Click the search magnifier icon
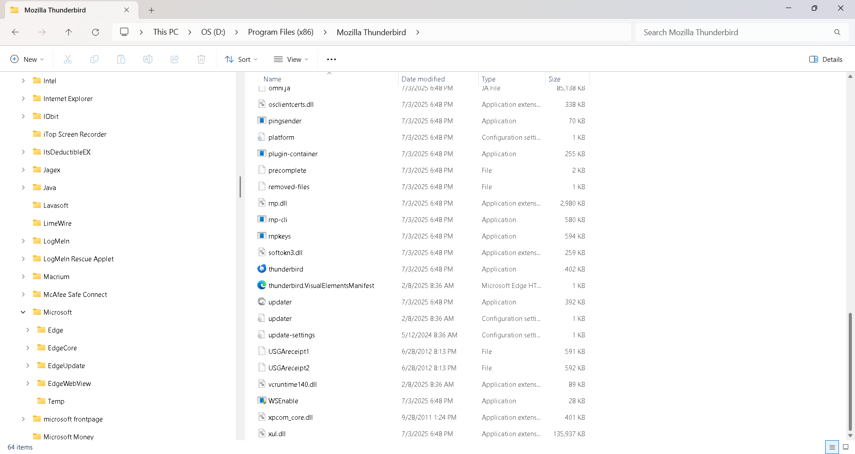The height and width of the screenshot is (454, 855). [837, 32]
